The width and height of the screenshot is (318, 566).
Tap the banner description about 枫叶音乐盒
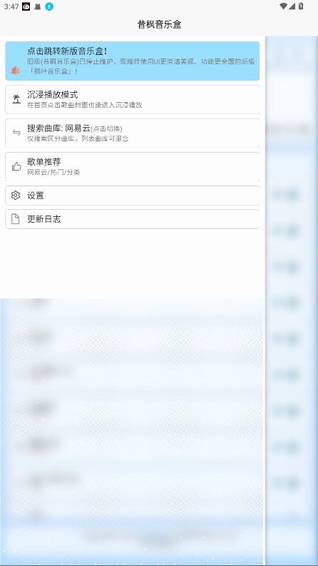tap(141, 66)
